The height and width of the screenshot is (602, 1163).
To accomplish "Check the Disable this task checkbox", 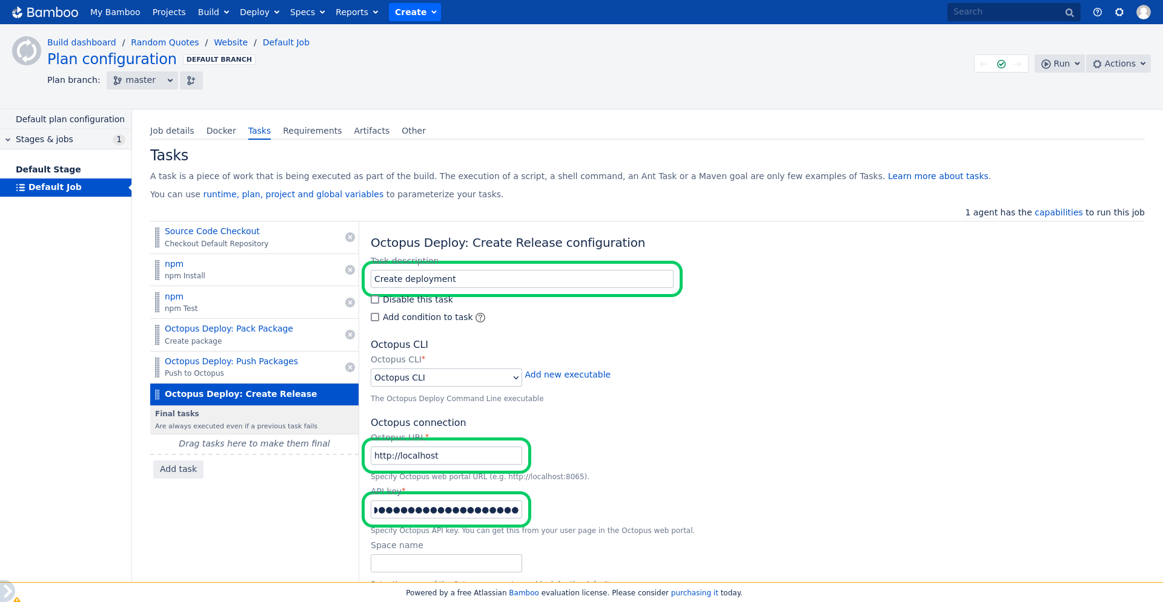I will point(375,299).
